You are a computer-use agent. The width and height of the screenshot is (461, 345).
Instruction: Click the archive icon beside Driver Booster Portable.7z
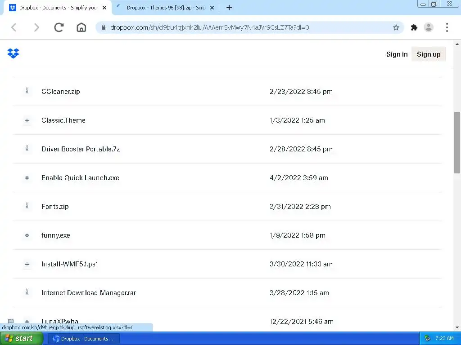click(27, 148)
